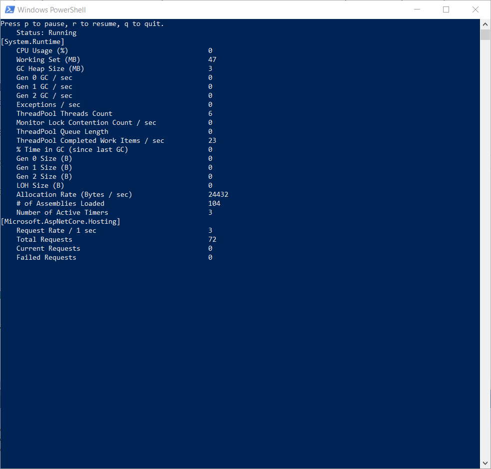Screen dimensions: 491x469
Task: Click the 'ThreadPool Threads Count' label
Action: click(x=64, y=114)
